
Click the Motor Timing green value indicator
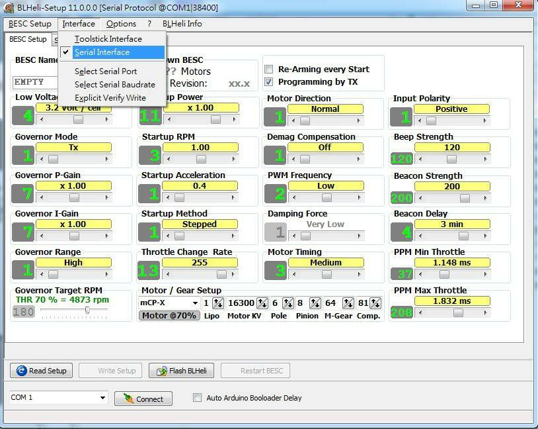tap(276, 270)
